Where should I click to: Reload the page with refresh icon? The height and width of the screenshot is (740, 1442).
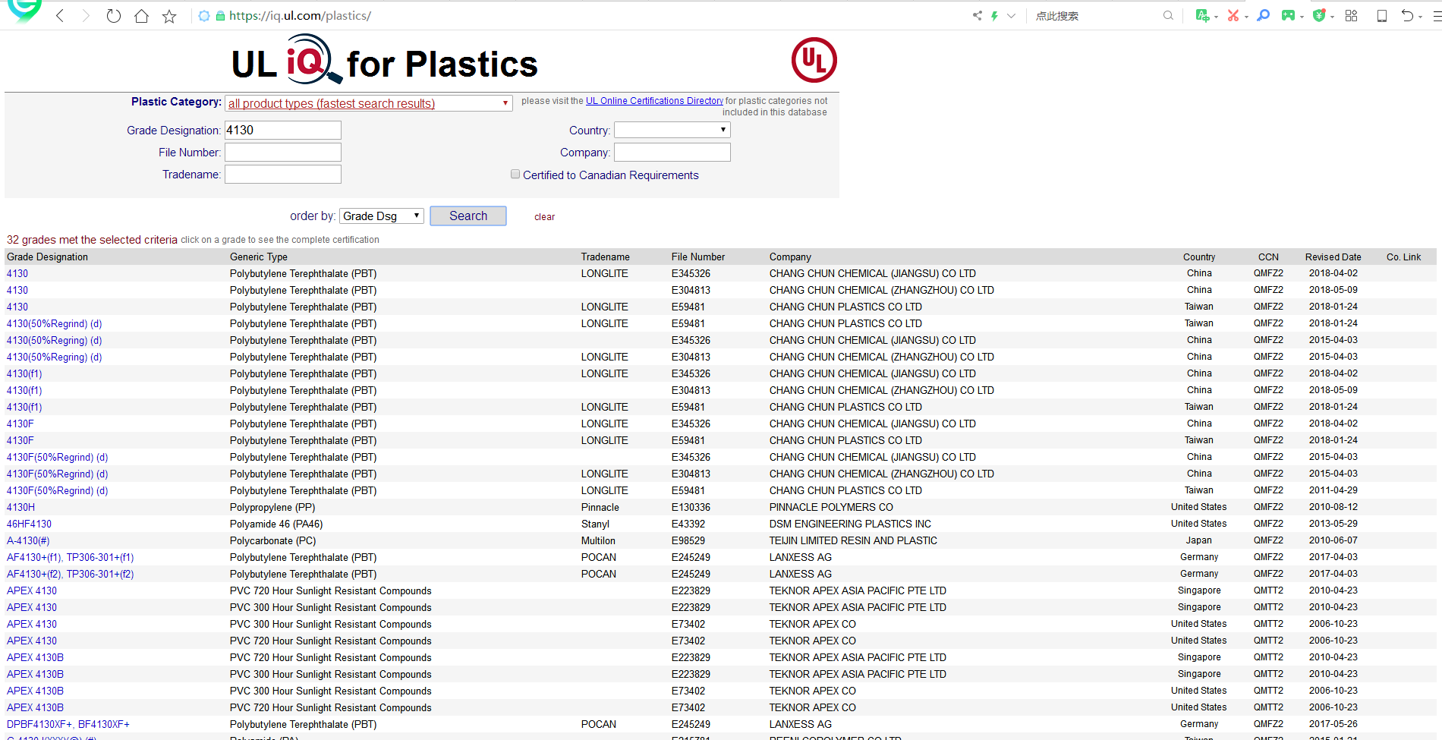113,16
